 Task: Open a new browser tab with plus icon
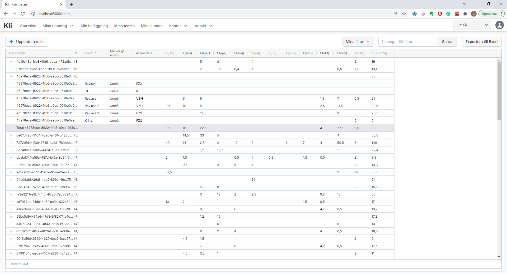(x=71, y=4)
